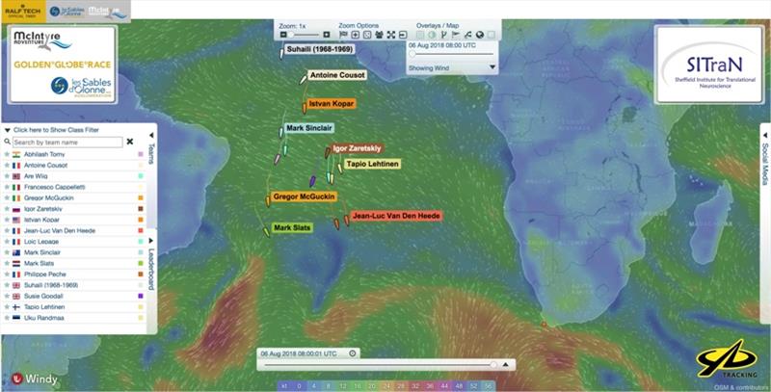Viewport: 771px width, 392px height.
Task: Collapse the Teams side panel arrow
Action: (x=151, y=135)
